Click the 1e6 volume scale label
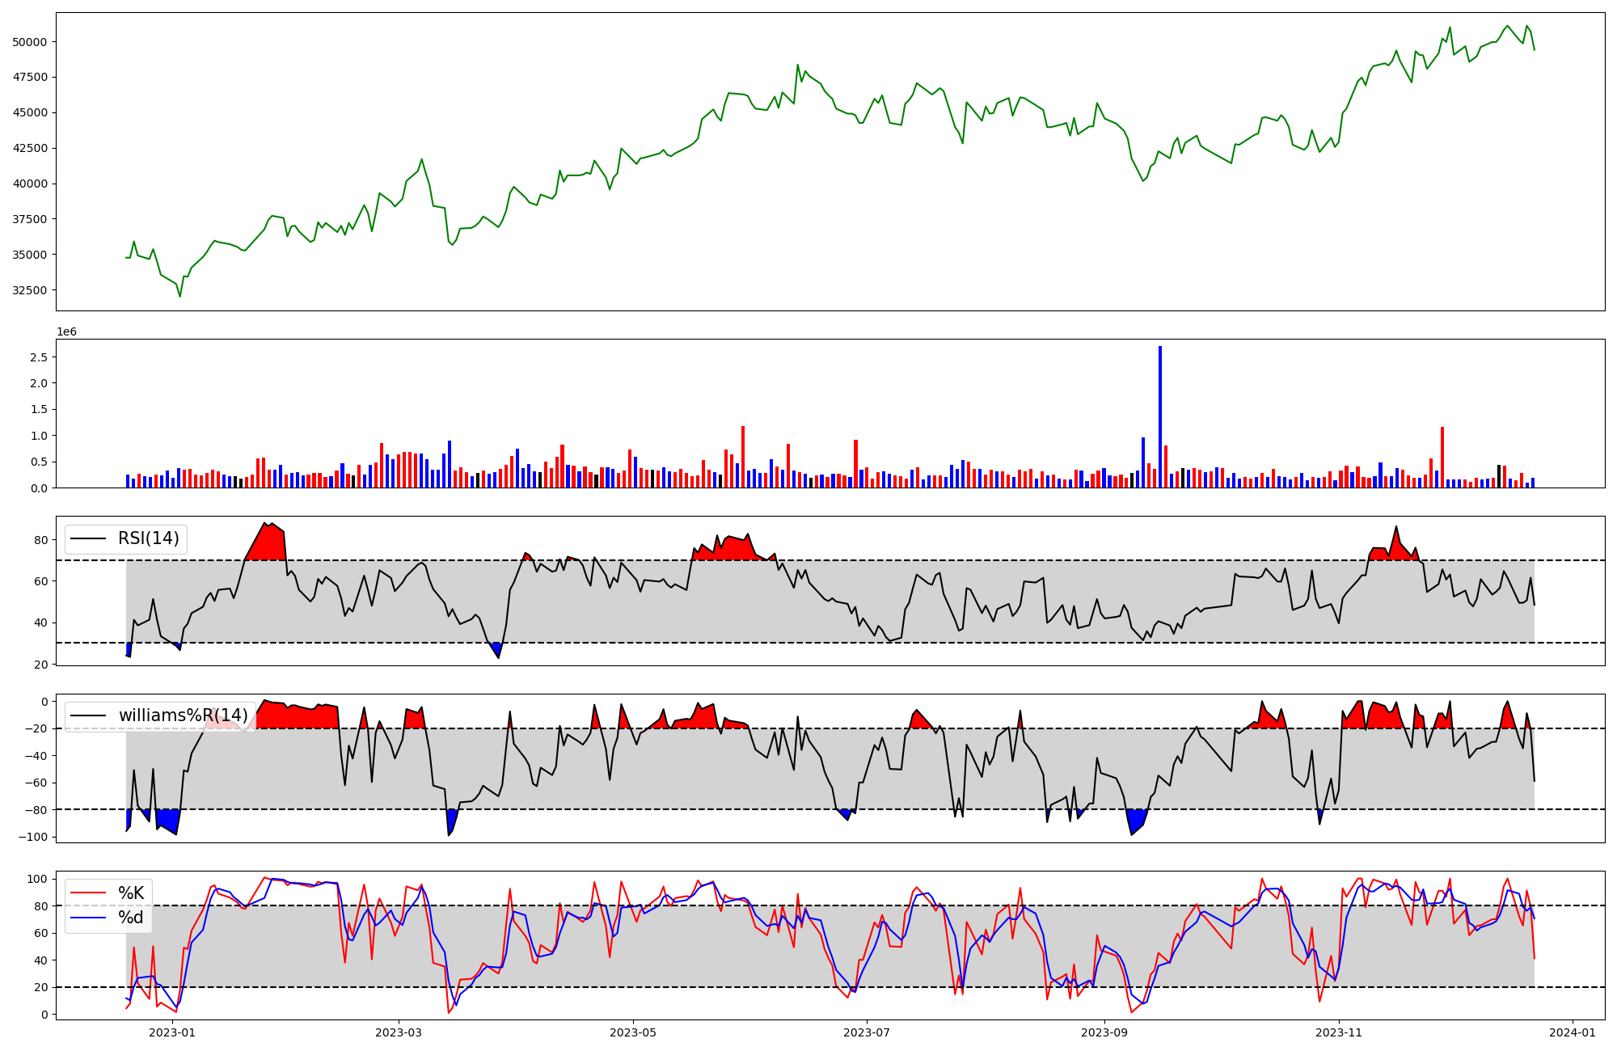Image resolution: width=1617 pixels, height=1051 pixels. point(66,332)
